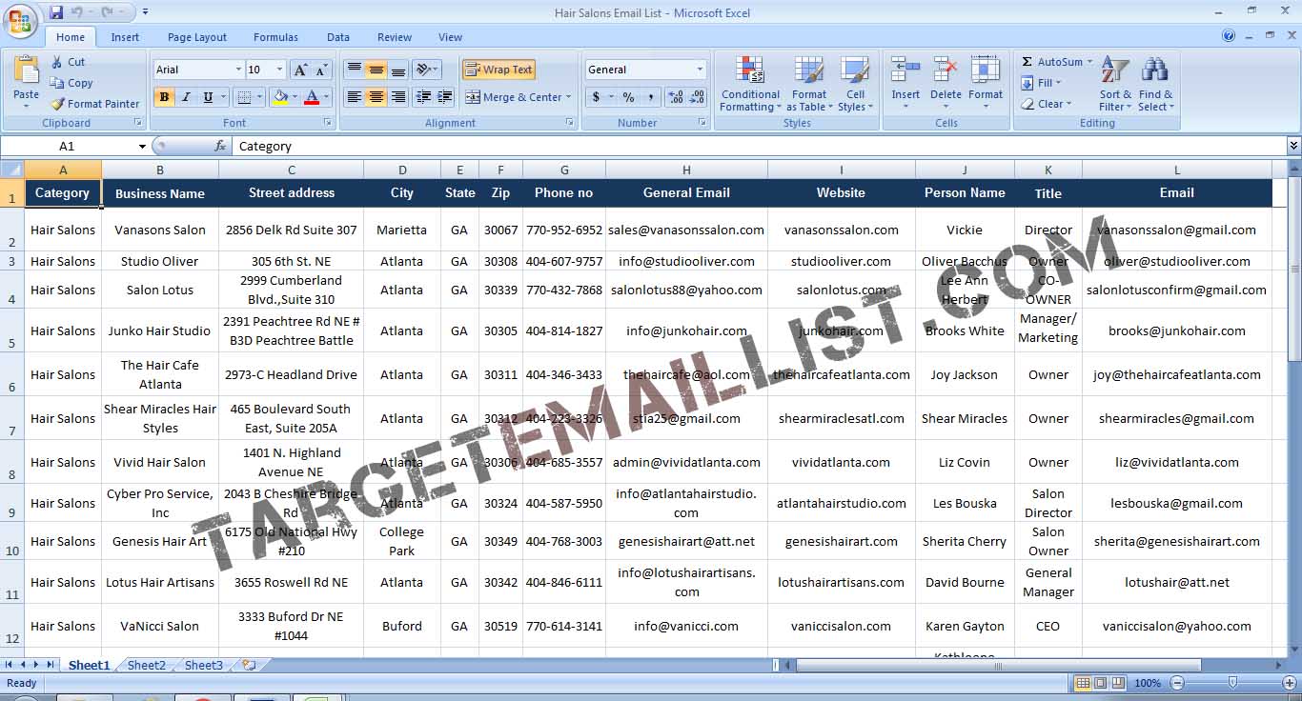Open the font name dropdown Arial
This screenshot has height=701, width=1302.
238,70
